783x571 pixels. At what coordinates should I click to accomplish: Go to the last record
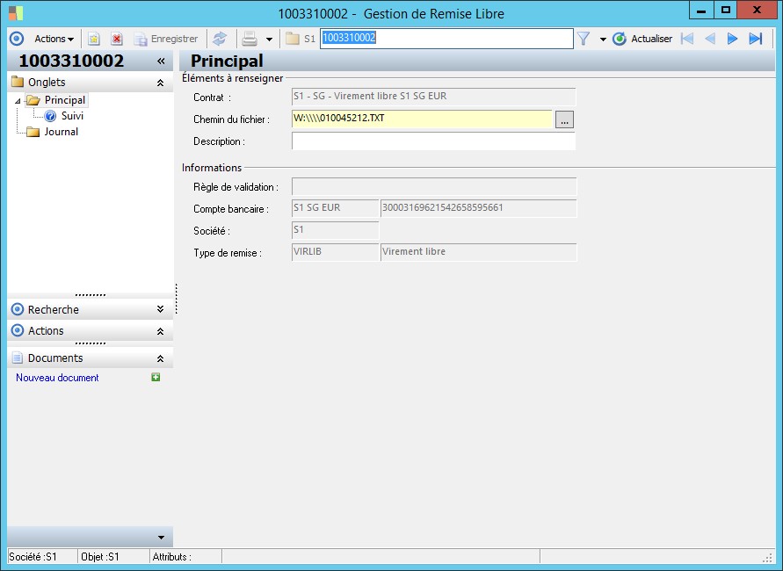click(x=756, y=39)
